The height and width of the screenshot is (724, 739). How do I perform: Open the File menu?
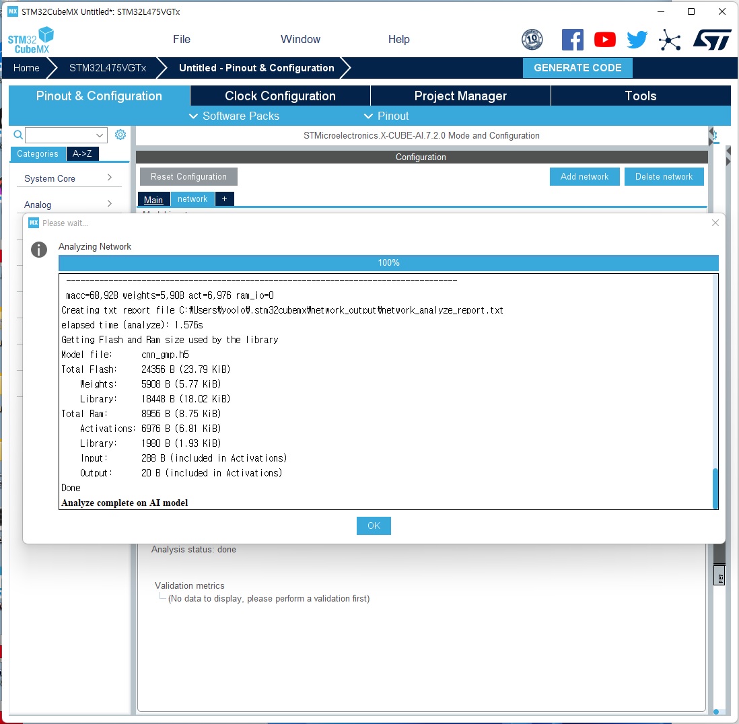coord(182,39)
